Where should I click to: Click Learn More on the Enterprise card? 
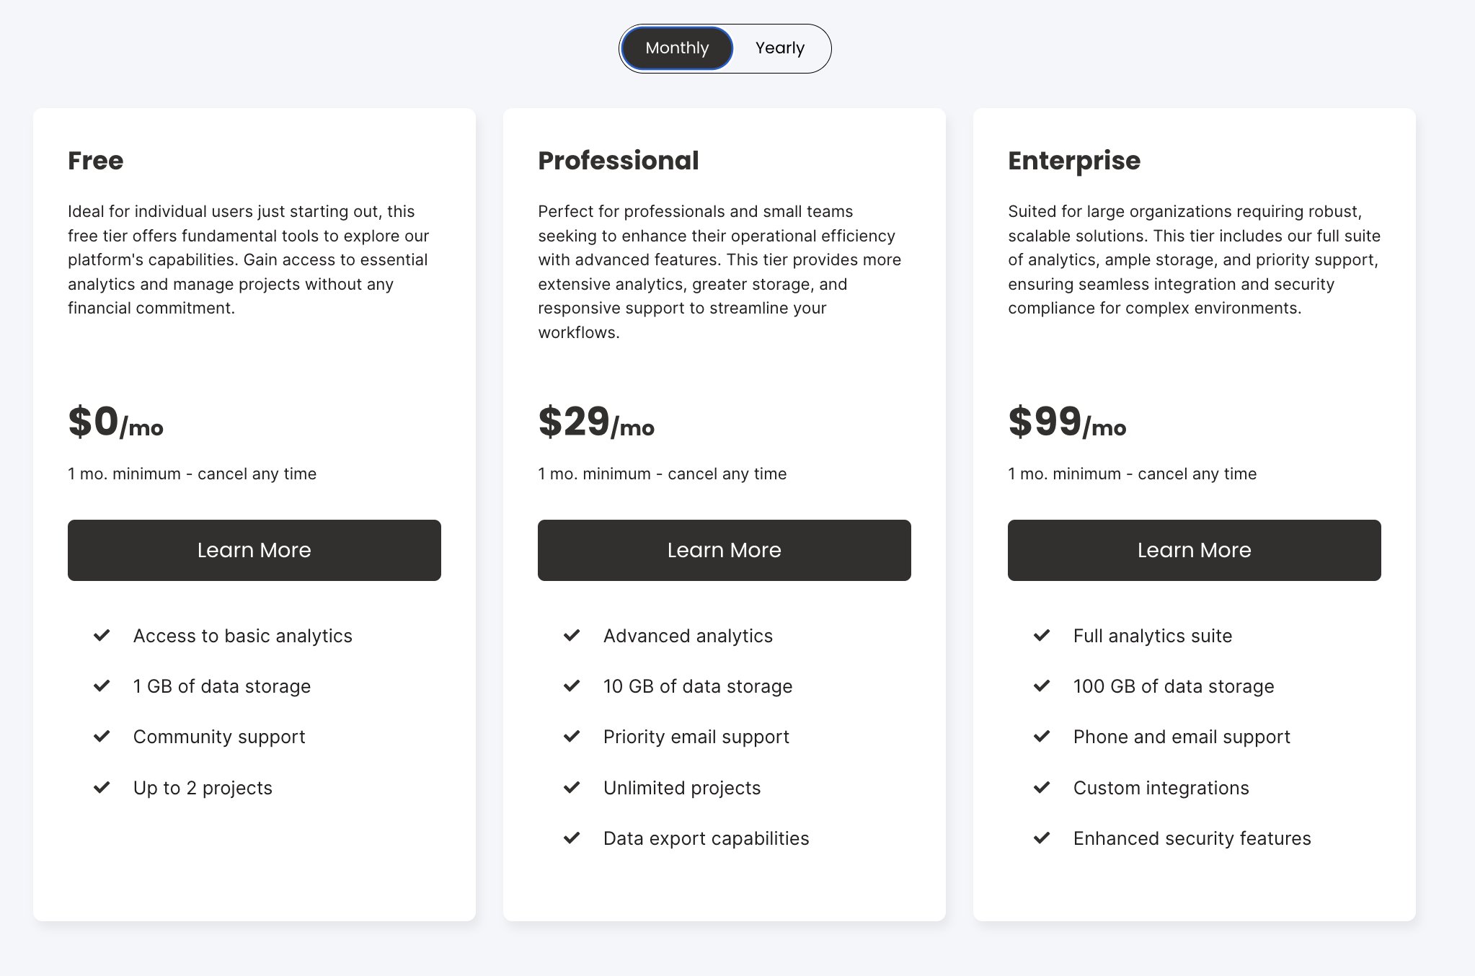(1194, 550)
